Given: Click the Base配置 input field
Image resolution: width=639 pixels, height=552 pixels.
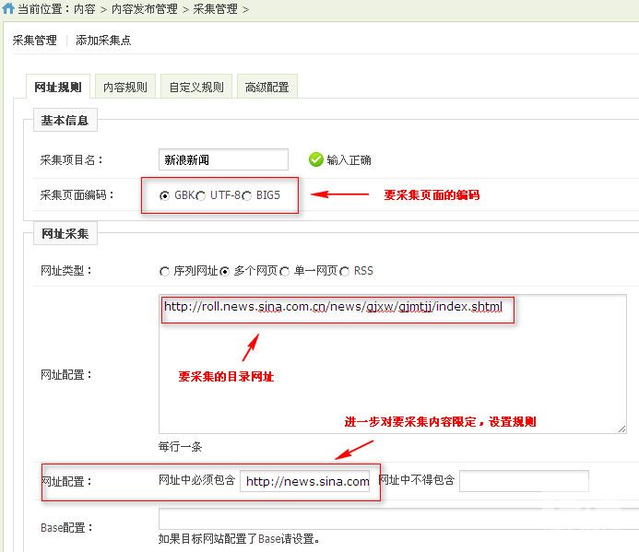Looking at the screenshot, I should coord(396,519).
